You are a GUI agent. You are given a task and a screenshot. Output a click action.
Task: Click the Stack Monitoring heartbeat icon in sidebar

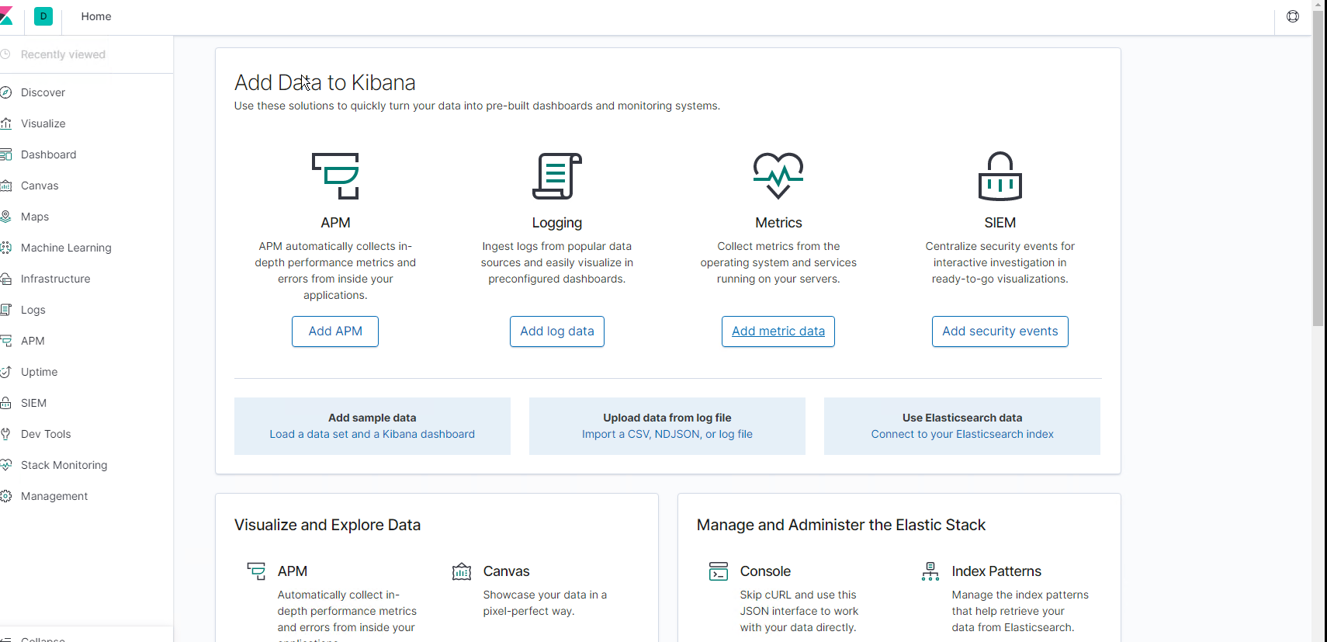(5, 465)
